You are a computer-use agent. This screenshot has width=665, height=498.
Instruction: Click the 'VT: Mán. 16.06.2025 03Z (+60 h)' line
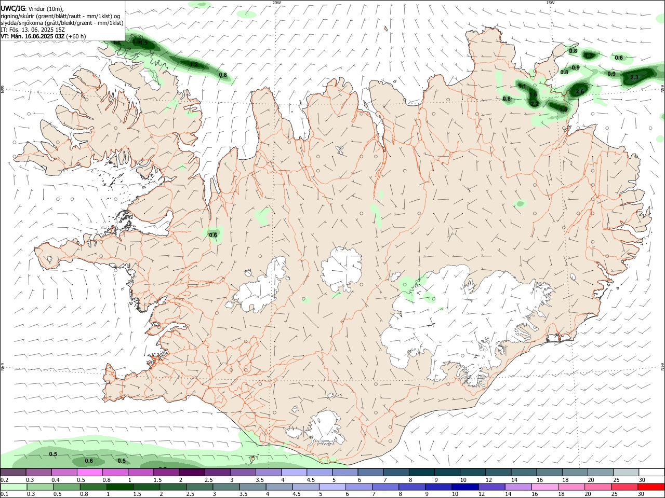click(x=43, y=36)
